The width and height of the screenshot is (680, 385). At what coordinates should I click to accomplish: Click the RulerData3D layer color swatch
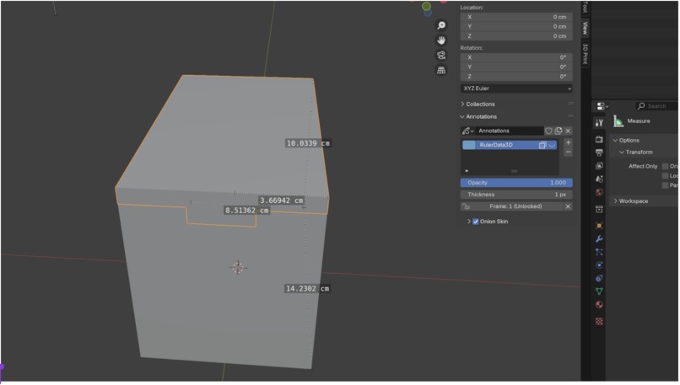pyautogui.click(x=469, y=145)
